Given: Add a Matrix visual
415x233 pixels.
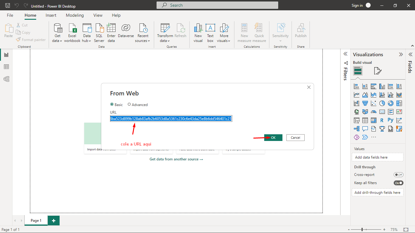Looking at the screenshot, I should point(374,120).
